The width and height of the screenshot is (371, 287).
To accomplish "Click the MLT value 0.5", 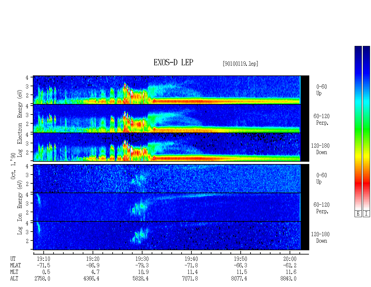I will [x=46, y=272].
